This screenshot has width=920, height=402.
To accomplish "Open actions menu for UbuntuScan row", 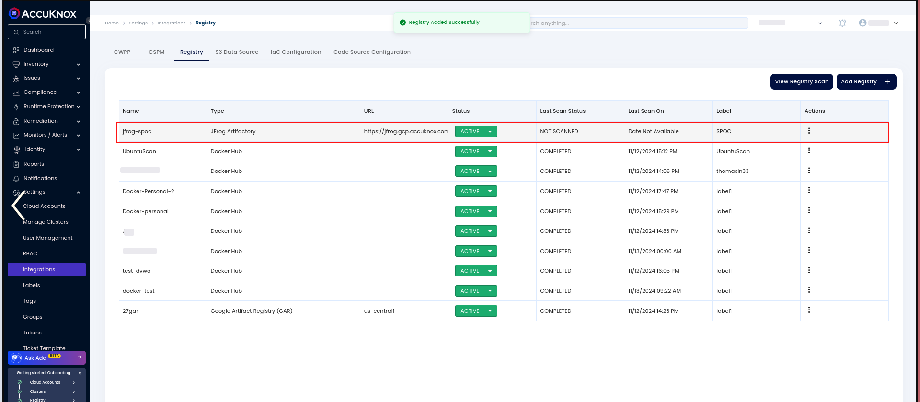I will pos(809,150).
